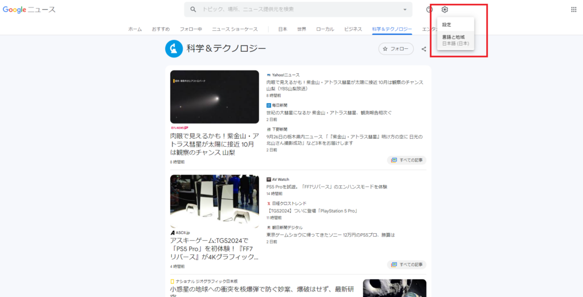The width and height of the screenshot is (583, 297).
Task: Open AV Watch PS5 Proを試遊 article
Action: (x=327, y=187)
